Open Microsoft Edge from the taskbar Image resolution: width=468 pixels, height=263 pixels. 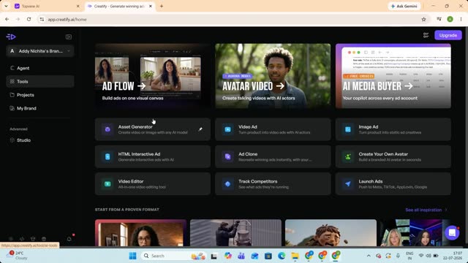click(x=282, y=256)
